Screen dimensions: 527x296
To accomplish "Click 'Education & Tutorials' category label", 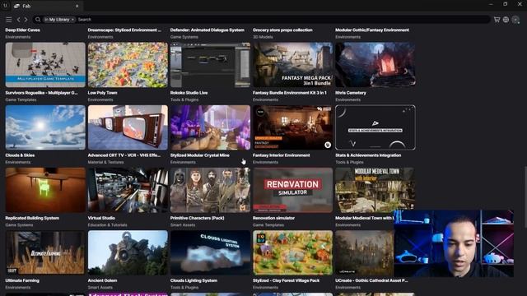I will (x=108, y=225).
